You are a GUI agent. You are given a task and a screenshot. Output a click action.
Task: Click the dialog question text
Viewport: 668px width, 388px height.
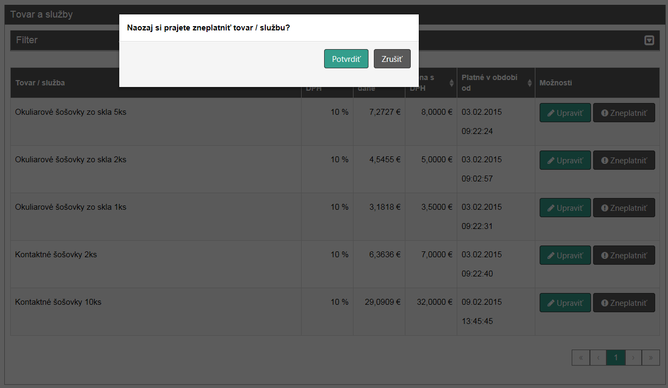209,28
